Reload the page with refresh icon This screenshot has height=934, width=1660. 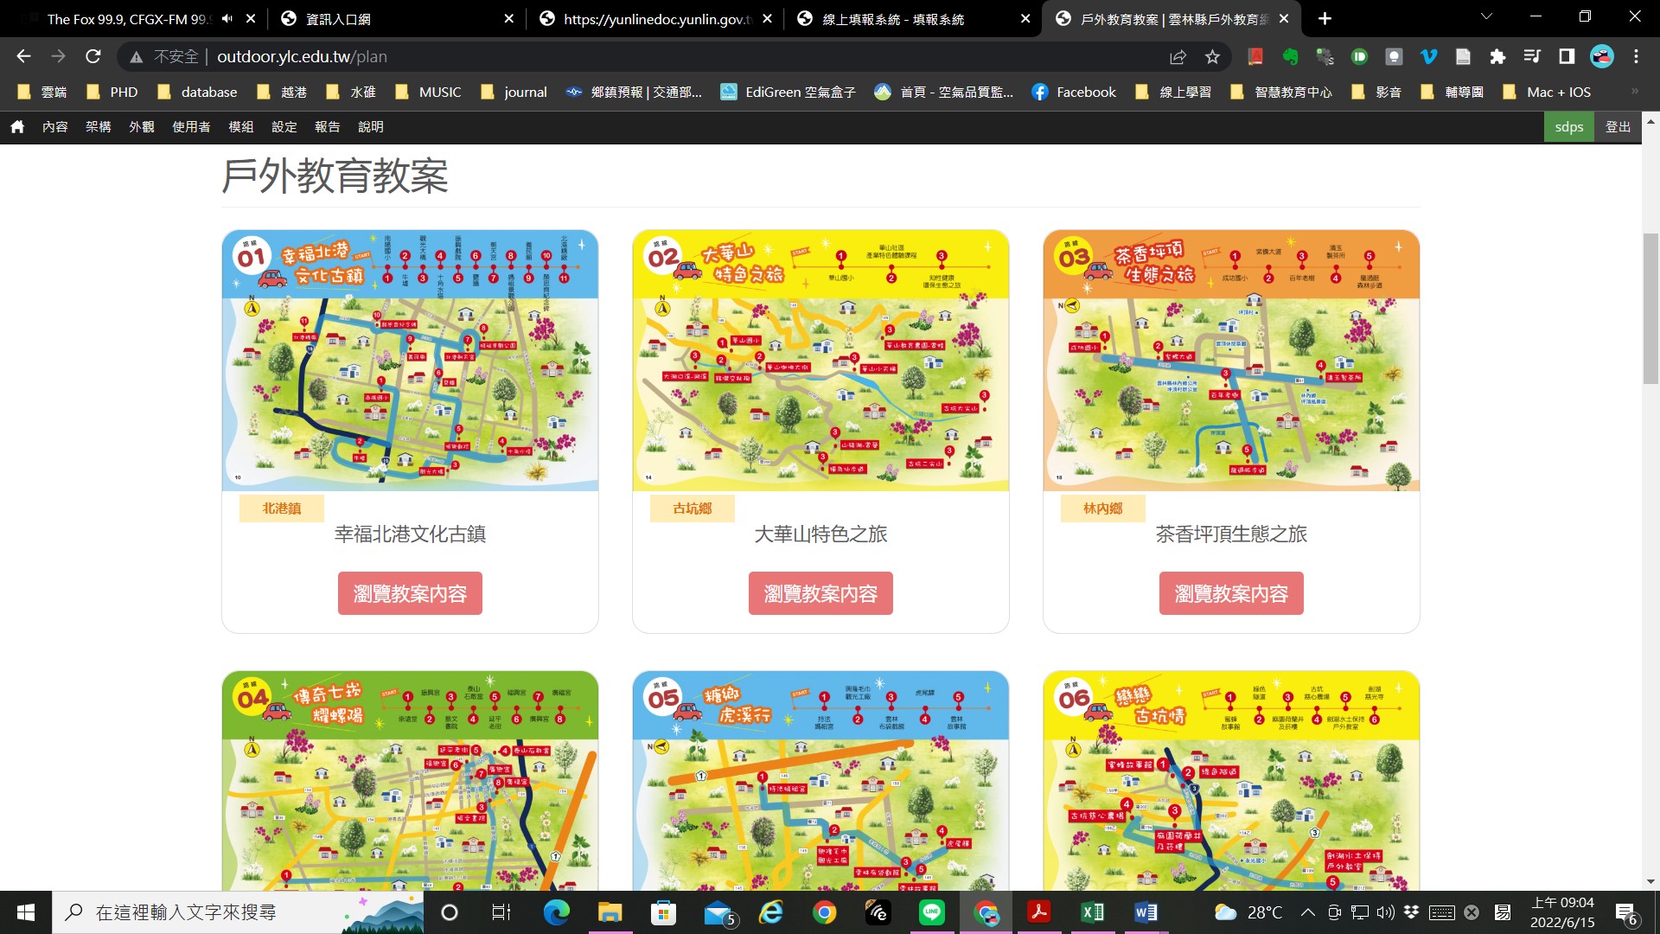pos(93,56)
